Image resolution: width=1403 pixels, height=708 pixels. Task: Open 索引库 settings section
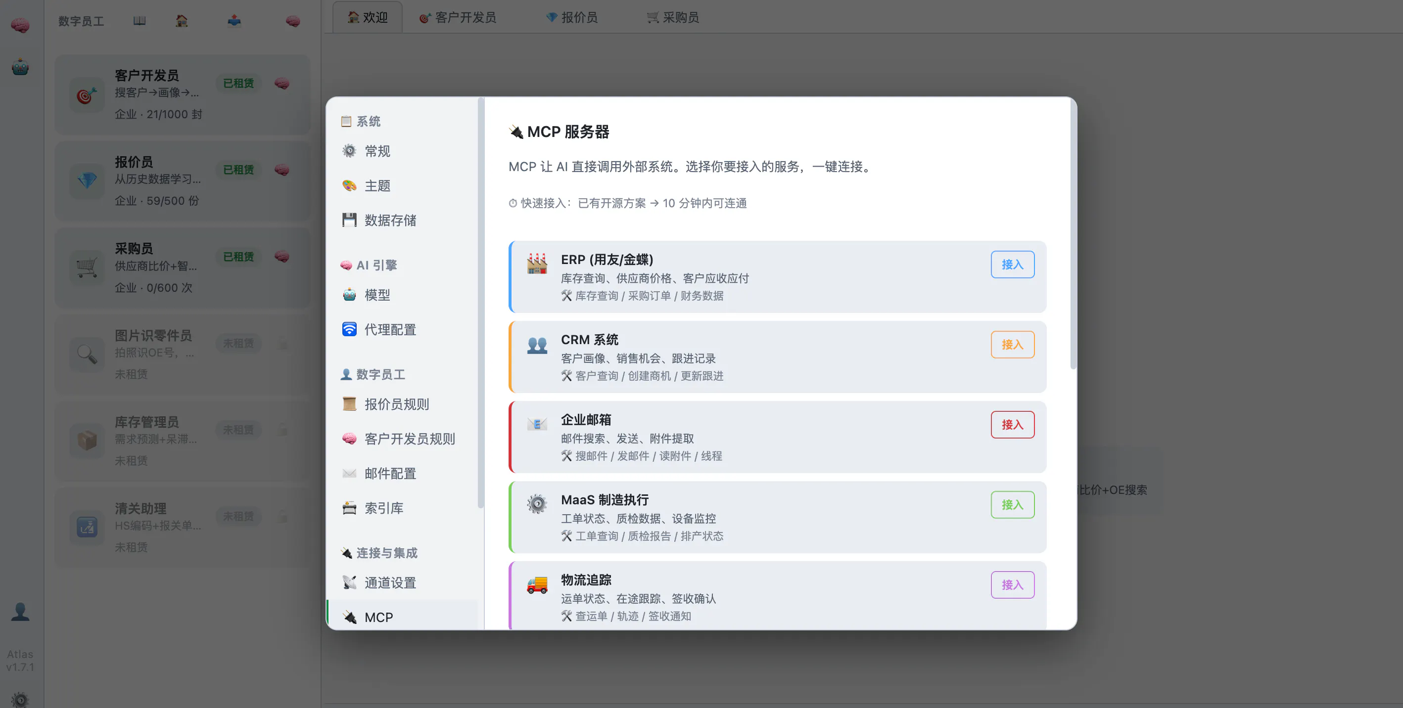click(402, 508)
